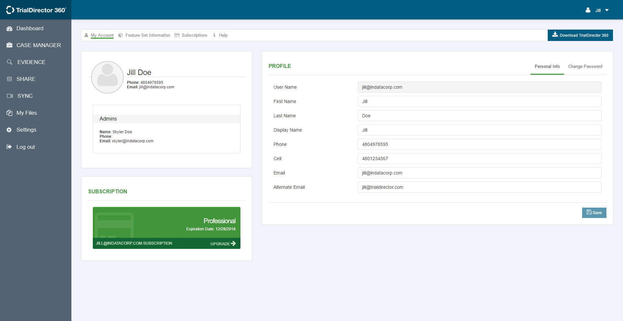Switch to Feature Set Information tab
This screenshot has height=321, width=623.
148,35
